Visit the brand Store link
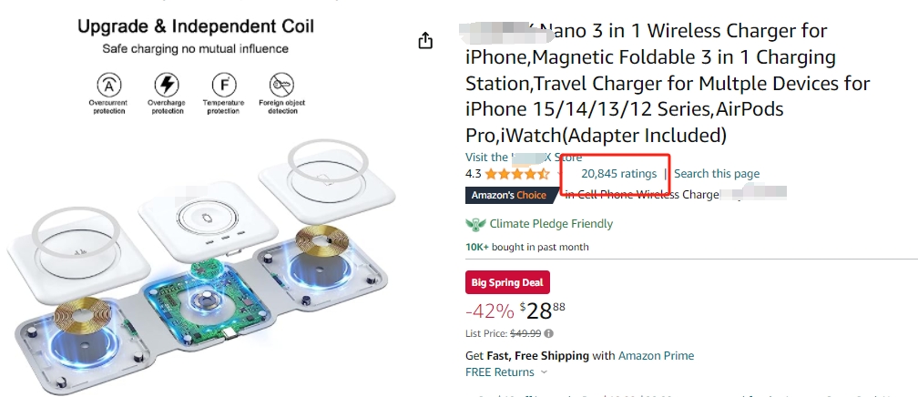Screen dimensions: 918x397 tap(524, 157)
